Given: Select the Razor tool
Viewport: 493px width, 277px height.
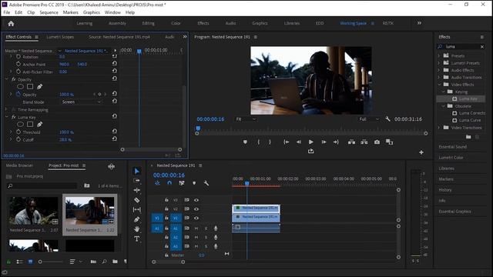Looking at the screenshot, I should (136, 200).
